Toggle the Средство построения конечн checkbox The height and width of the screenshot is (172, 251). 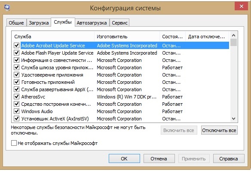tap(16, 104)
